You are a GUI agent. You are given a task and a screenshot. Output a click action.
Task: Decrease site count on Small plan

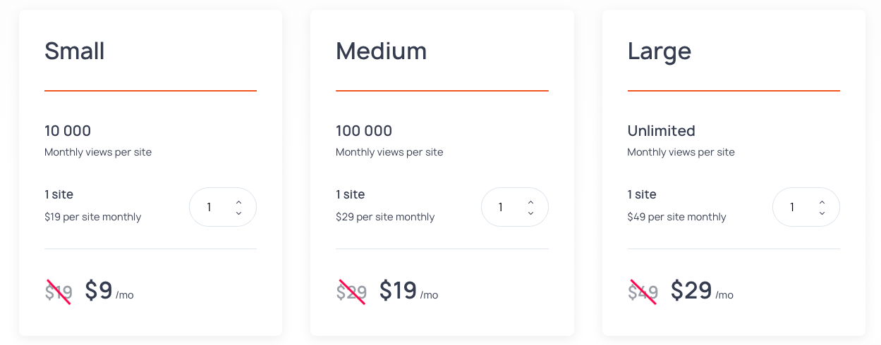(x=238, y=213)
